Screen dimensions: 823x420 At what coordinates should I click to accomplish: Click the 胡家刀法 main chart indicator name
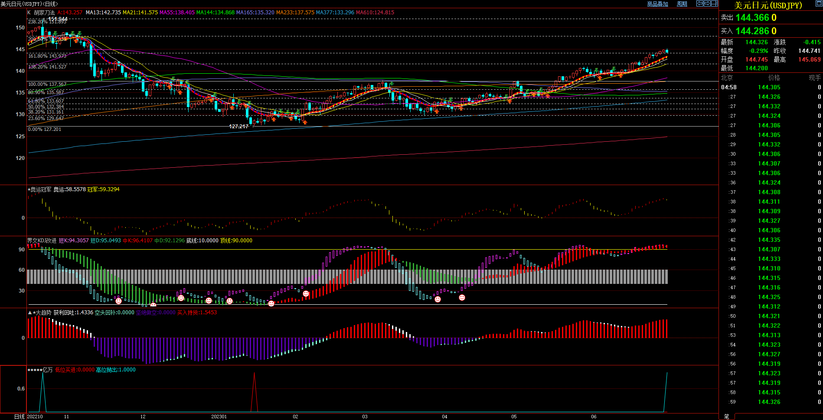coord(44,13)
